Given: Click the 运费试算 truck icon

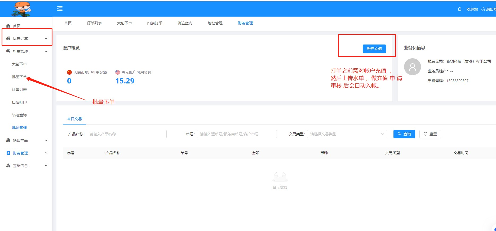Looking at the screenshot, I should (8, 38).
